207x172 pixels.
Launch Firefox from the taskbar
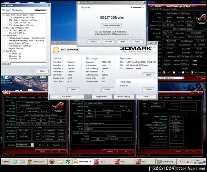(52, 162)
